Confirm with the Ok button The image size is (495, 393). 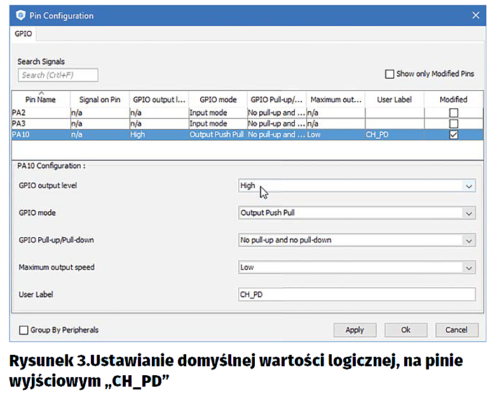click(405, 330)
